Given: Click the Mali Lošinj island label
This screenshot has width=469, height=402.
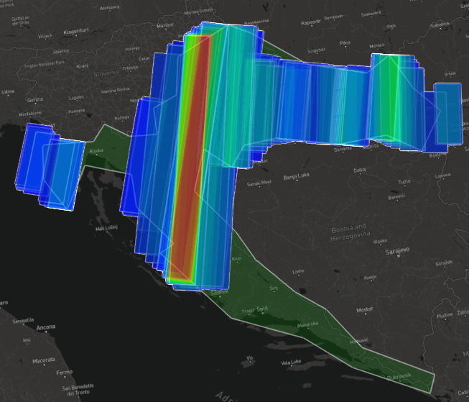Looking at the screenshot, I should 106,228.
